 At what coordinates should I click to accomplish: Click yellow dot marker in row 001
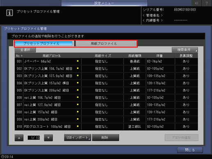[x=78, y=61]
